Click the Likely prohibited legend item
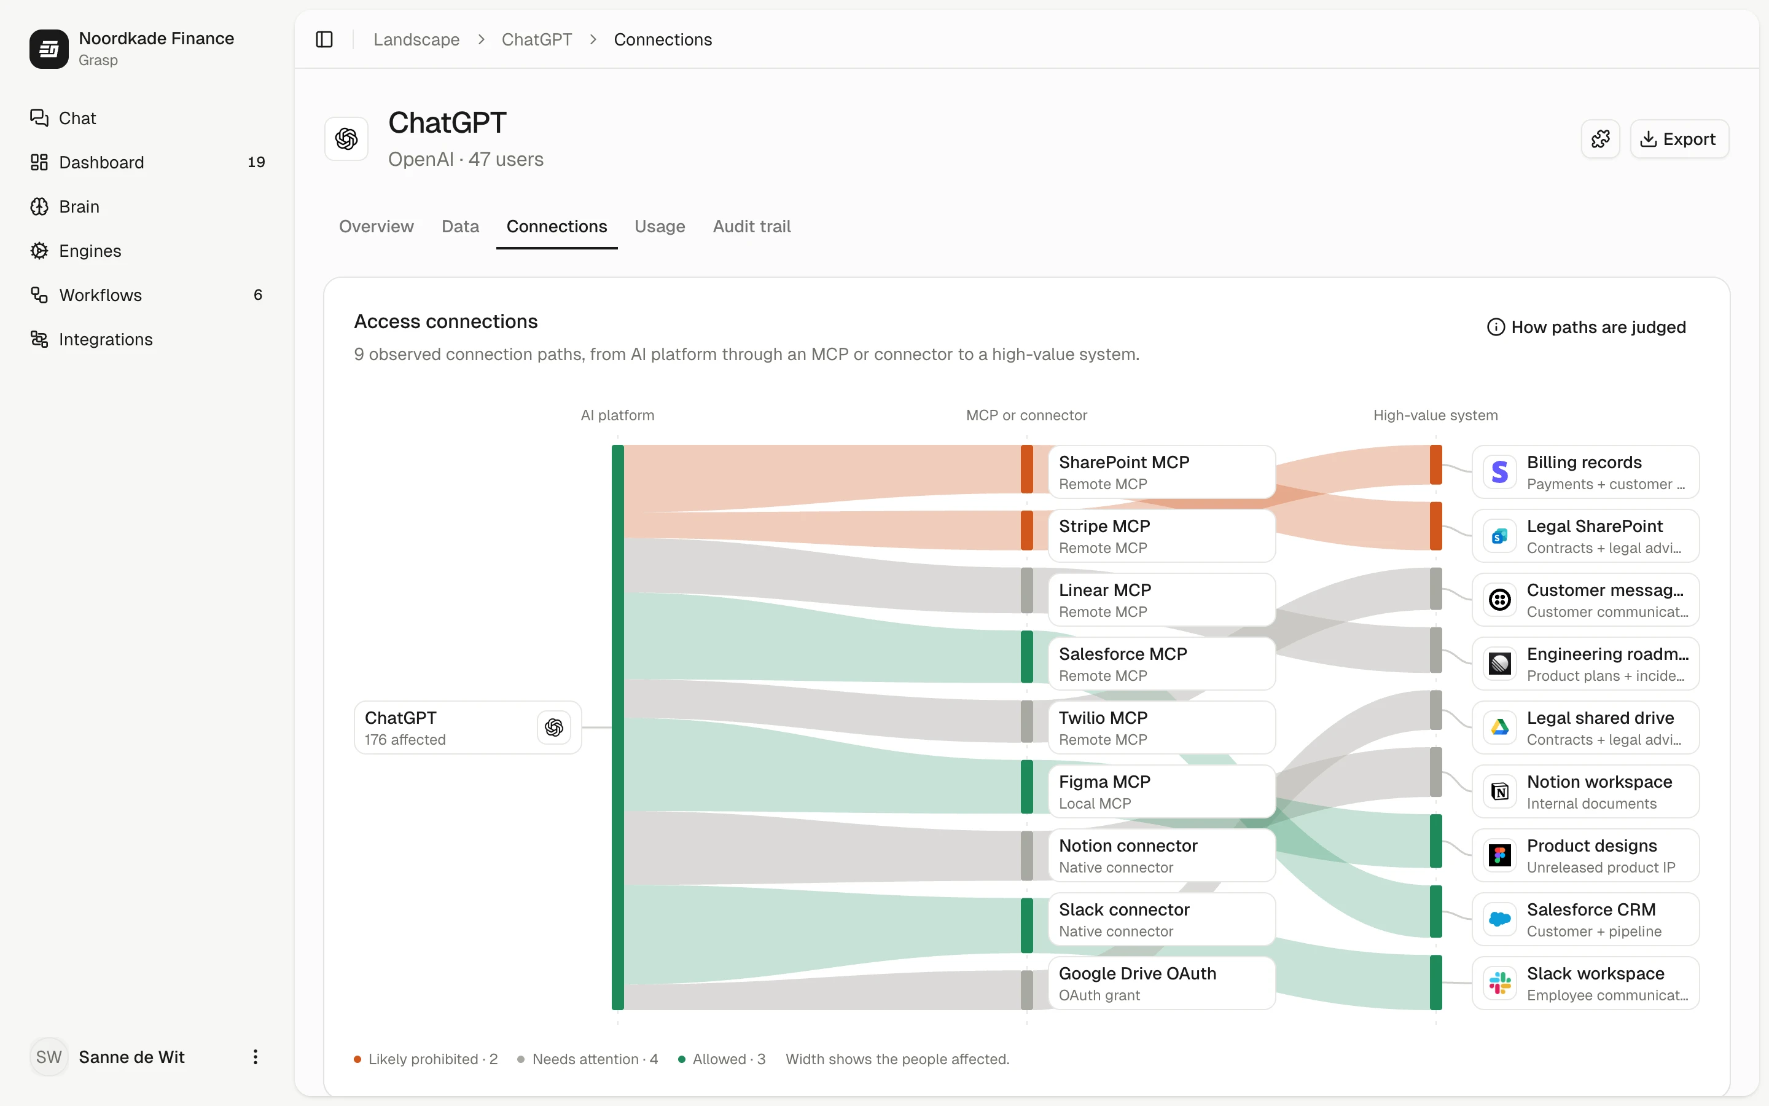Image resolution: width=1769 pixels, height=1106 pixels. (426, 1059)
